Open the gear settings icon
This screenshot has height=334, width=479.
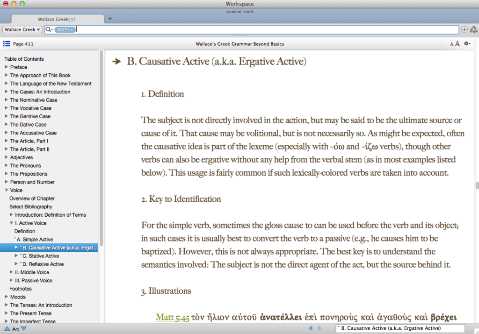[x=466, y=43]
